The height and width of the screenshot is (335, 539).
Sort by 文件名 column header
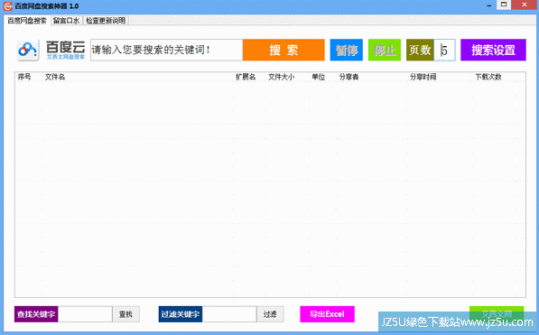point(55,77)
